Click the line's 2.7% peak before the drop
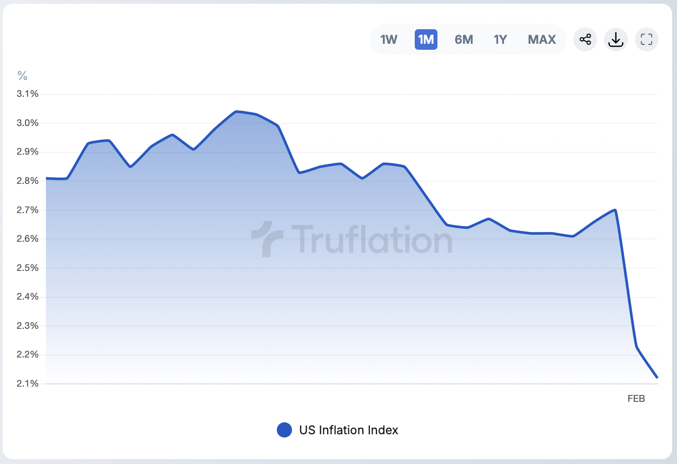 tap(615, 210)
